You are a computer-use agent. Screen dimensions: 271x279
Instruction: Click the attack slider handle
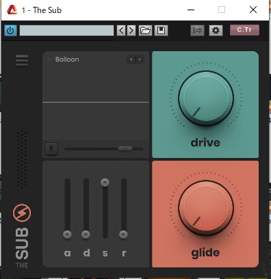coord(67,235)
